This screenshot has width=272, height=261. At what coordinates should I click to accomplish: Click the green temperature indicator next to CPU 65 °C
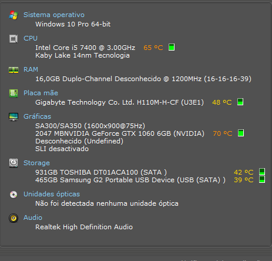click(172, 47)
